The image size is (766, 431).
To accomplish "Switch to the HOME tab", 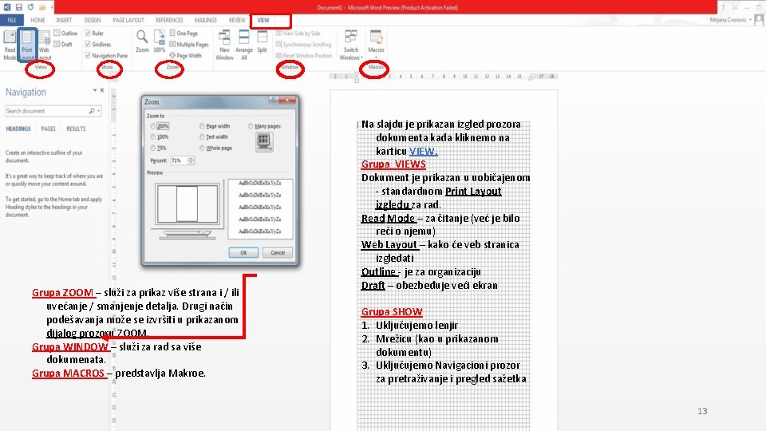I will 38,20.
